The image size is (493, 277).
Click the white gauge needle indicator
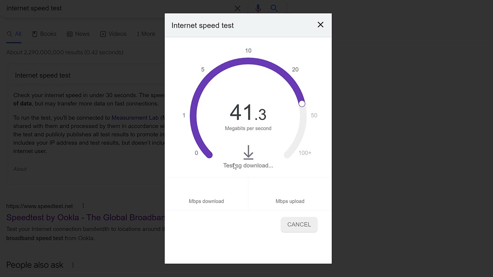[x=302, y=103]
